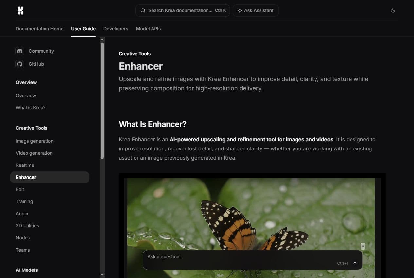Submit question with the arrow-up send icon
This screenshot has width=414, height=278.
[355, 263]
